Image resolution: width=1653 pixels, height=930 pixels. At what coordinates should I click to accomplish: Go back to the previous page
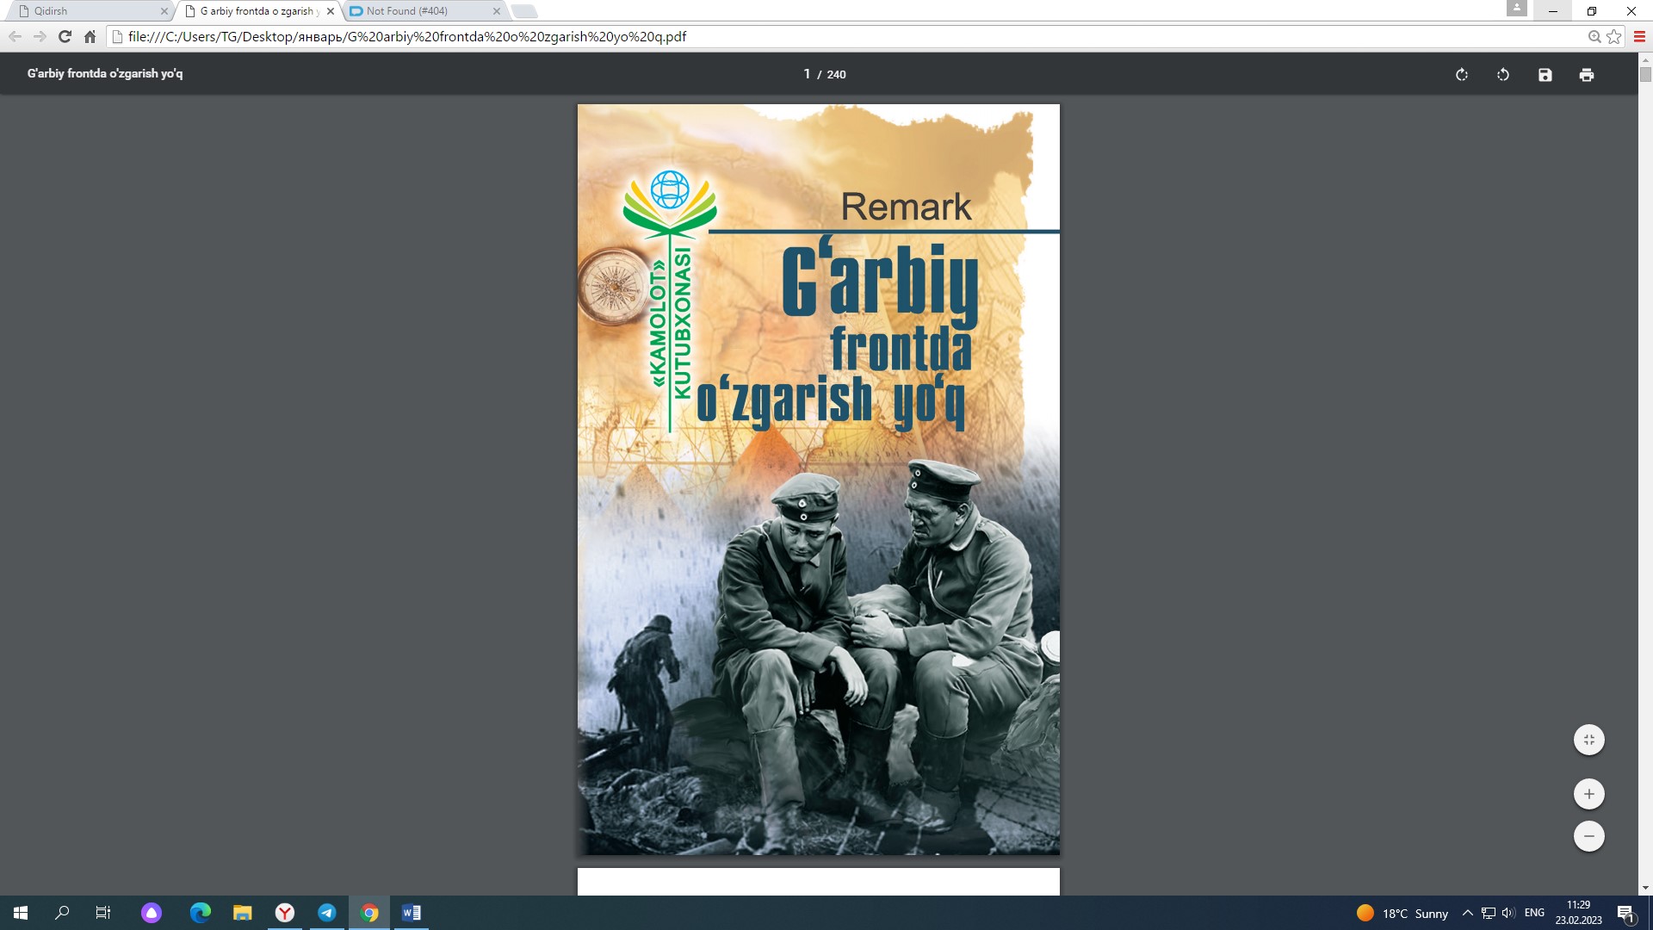point(15,36)
